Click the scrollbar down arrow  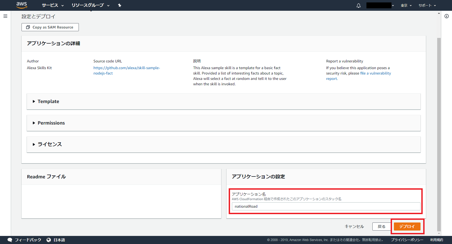439,234
